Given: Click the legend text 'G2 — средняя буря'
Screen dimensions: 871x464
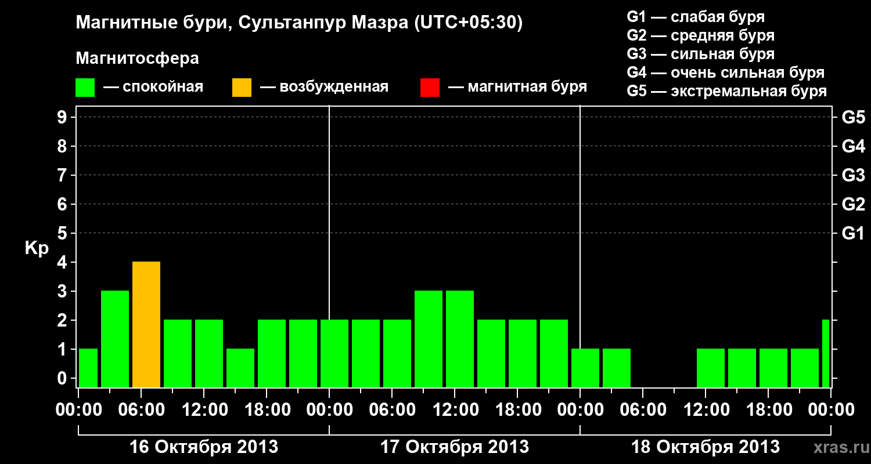Looking at the screenshot, I should click(x=701, y=35).
